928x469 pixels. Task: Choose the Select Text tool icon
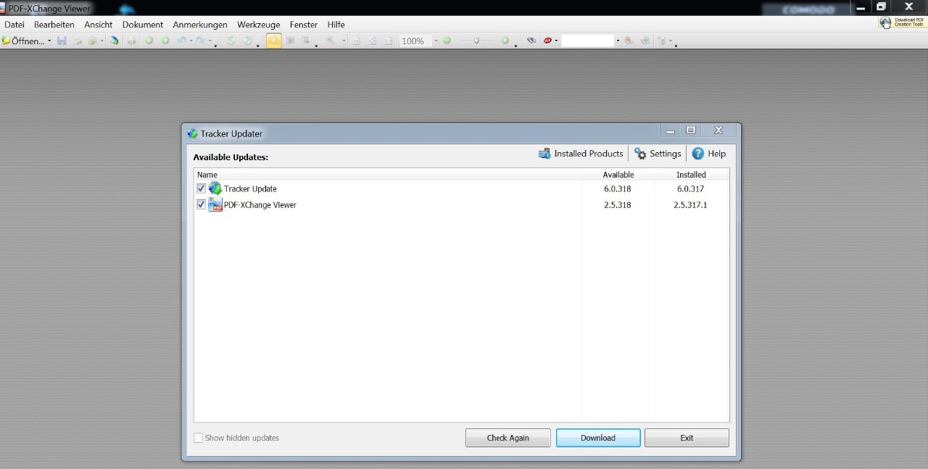click(306, 41)
